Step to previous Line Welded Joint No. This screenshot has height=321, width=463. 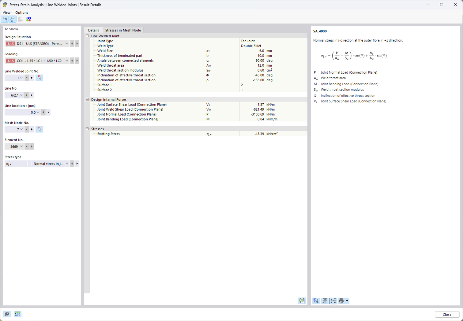[x=27, y=78]
